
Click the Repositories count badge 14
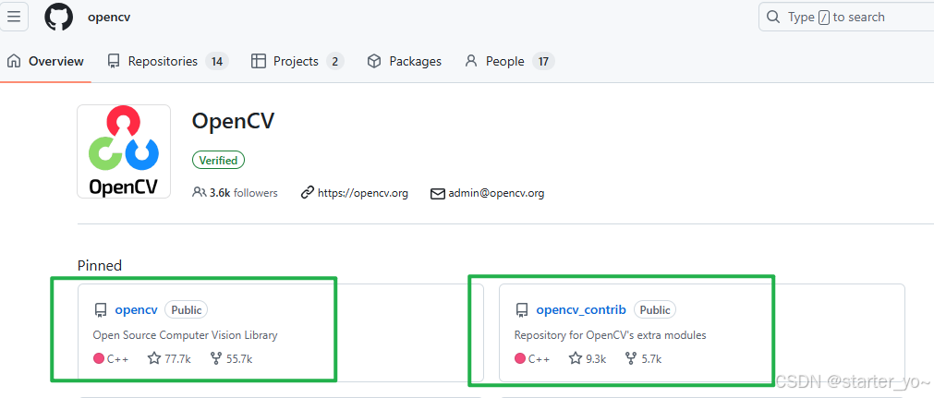click(217, 61)
